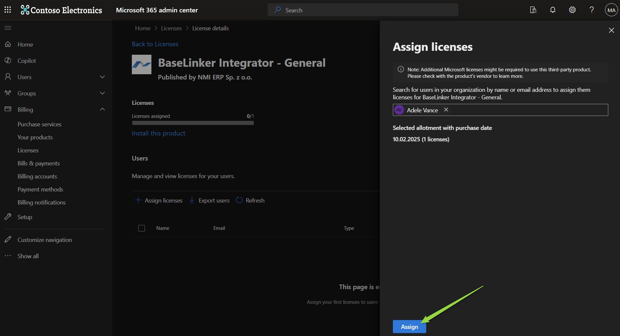
Task: Click the Export users command
Action: (209, 200)
